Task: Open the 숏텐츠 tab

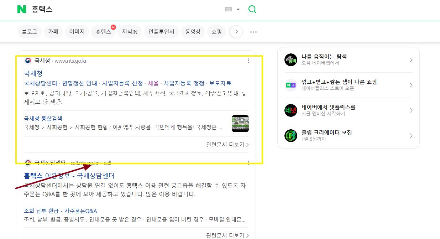Action: pos(103,32)
